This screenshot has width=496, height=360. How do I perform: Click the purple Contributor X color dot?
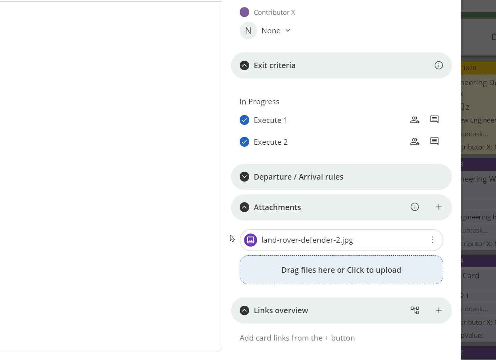244,12
